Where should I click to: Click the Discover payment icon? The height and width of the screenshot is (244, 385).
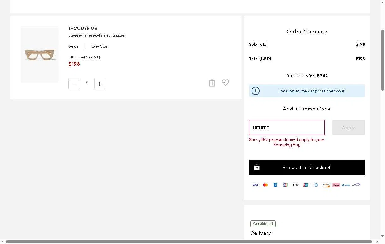tap(326, 185)
